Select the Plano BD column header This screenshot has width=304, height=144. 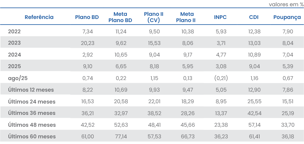click(87, 17)
